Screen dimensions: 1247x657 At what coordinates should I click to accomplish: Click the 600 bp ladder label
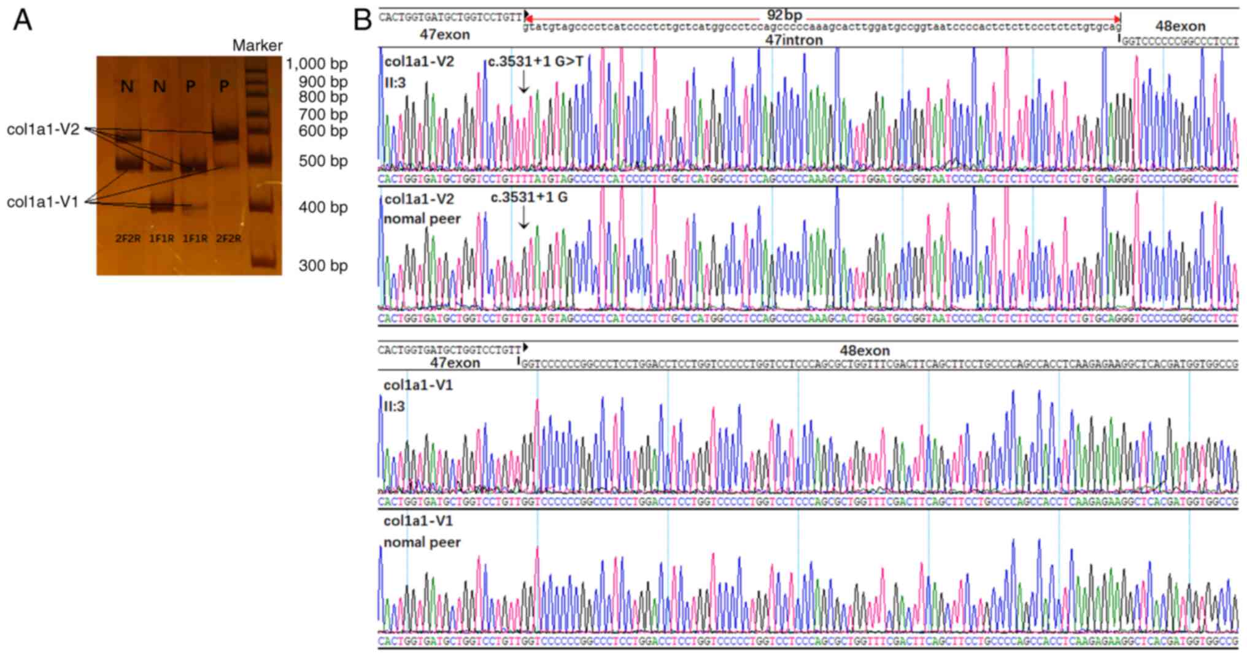pos(323,131)
